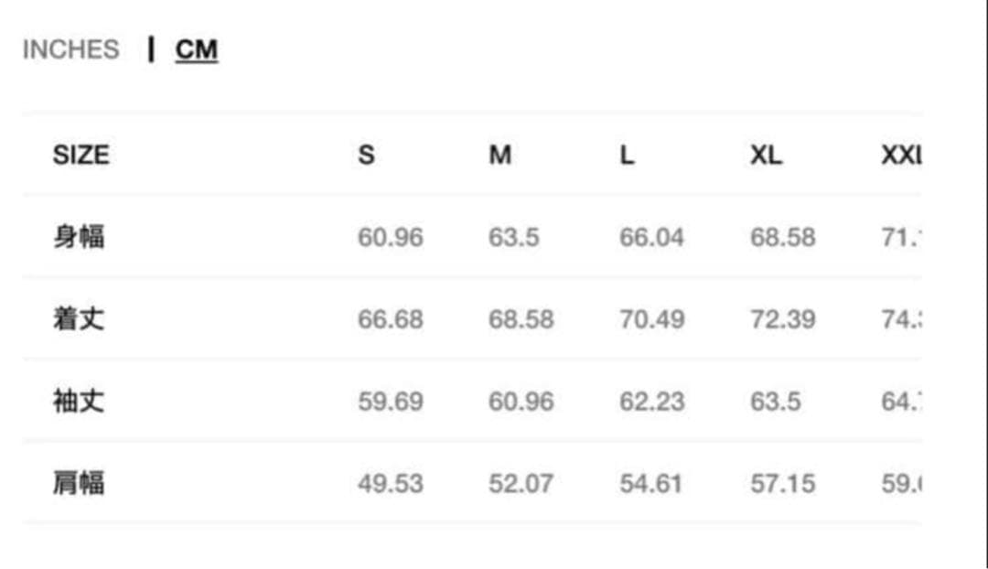Viewport: 988px width, 569px height.
Task: Choose the XL size column header
Action: tap(766, 156)
